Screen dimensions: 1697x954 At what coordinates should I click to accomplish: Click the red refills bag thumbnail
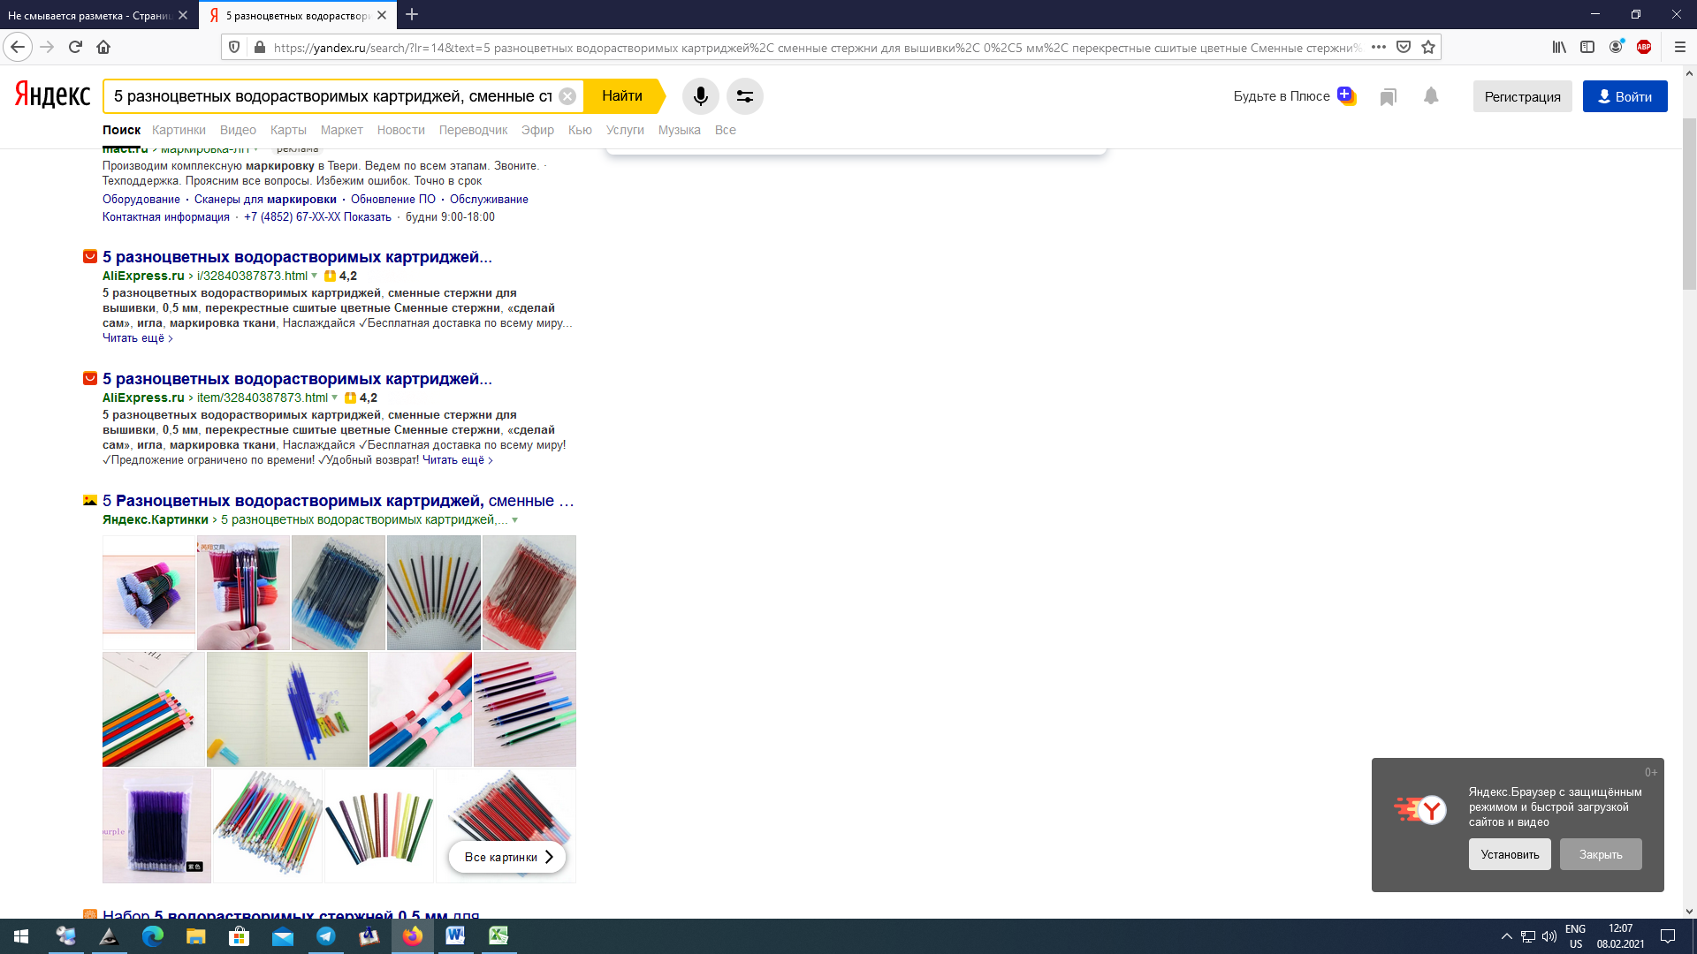coord(529,593)
